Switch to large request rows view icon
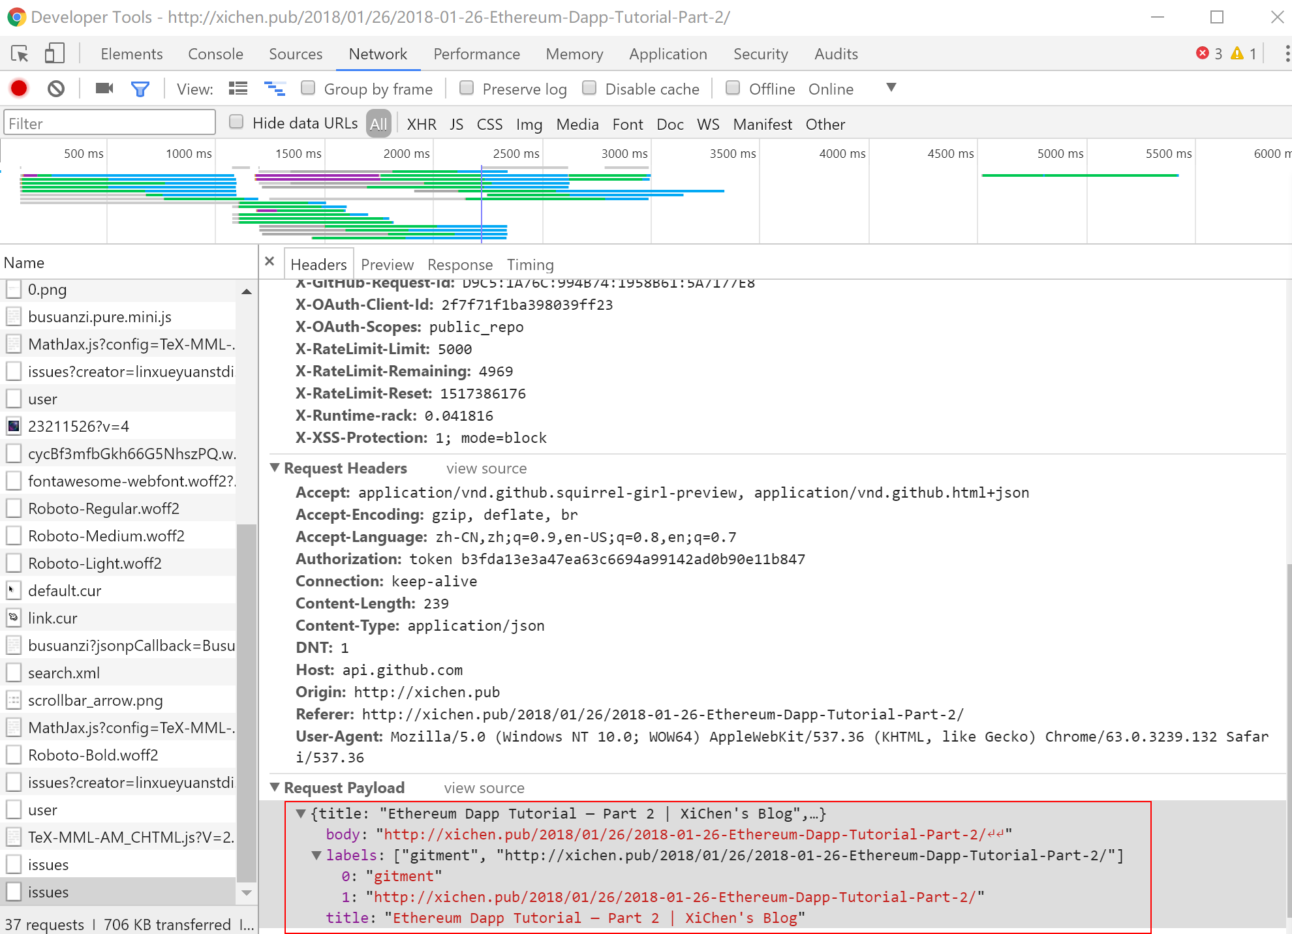This screenshot has height=934, width=1292. coord(238,88)
